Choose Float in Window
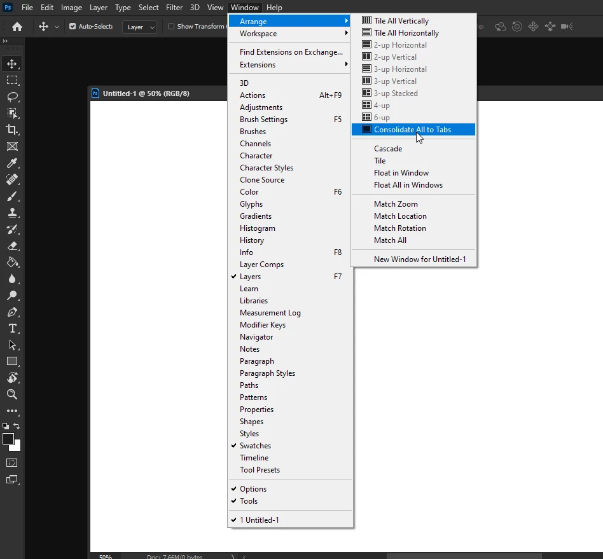603x559 pixels. coord(413,173)
